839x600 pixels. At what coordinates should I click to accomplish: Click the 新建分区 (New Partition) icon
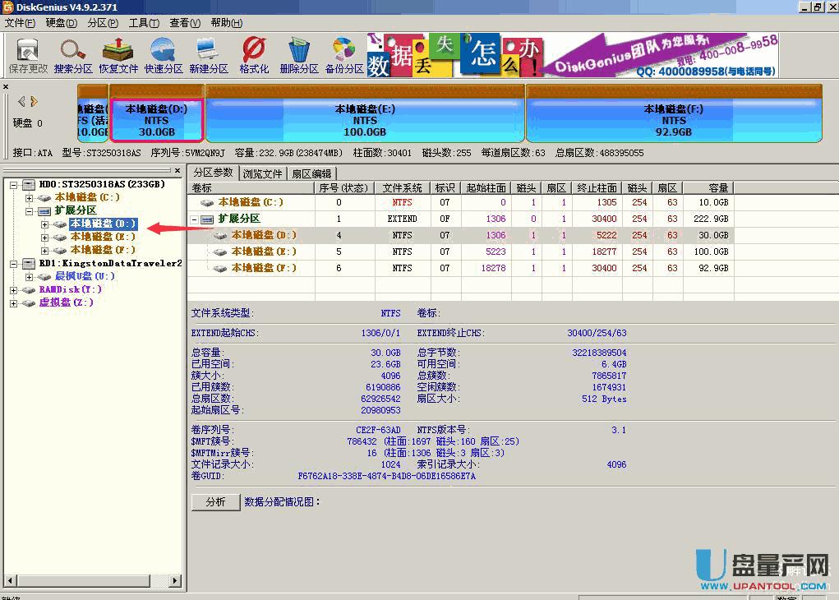click(x=207, y=55)
